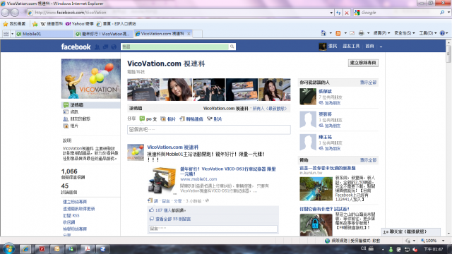Click the volume icon in system tray
Image resolution: width=452 pixels, height=254 pixels.
tap(415, 249)
